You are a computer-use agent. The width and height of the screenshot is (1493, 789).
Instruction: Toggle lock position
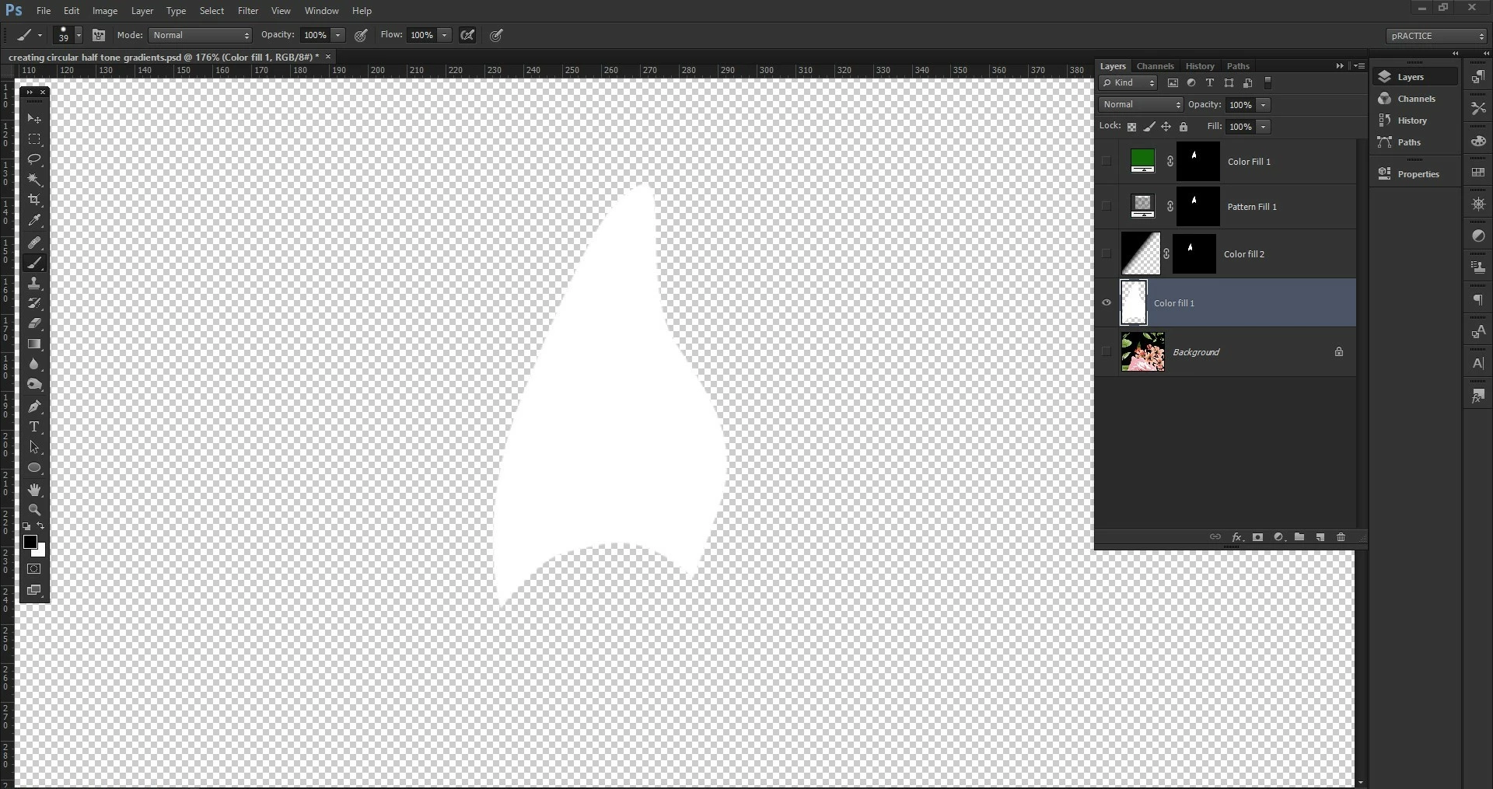click(x=1166, y=127)
